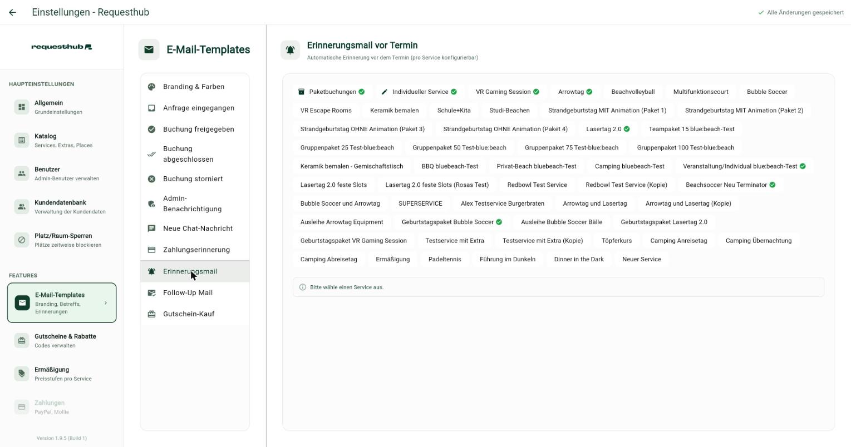
Task: Choose the Beachvolleyball chip
Action: 633,92
